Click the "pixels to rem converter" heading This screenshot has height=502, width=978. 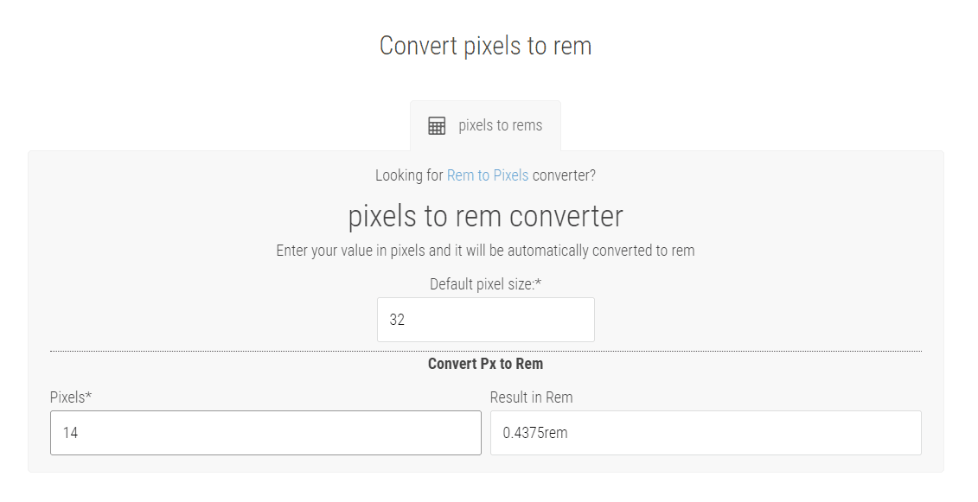tap(485, 216)
